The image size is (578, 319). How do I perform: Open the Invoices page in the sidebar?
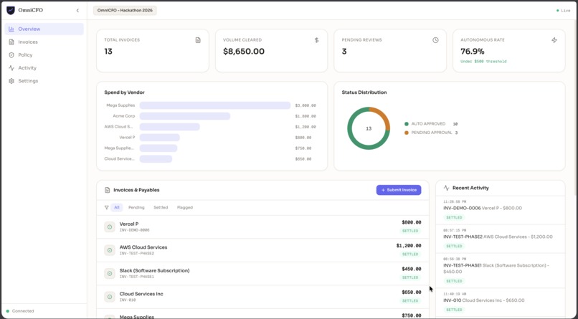click(x=44, y=42)
